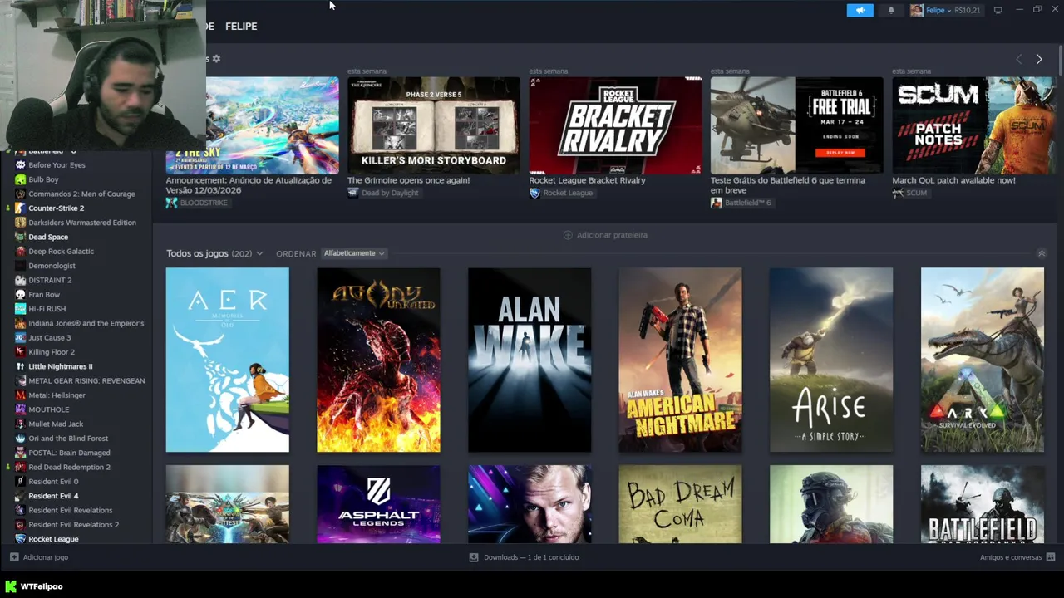Open Rocket League Bracket Rivalry news image
The image size is (1064, 598).
615,125
